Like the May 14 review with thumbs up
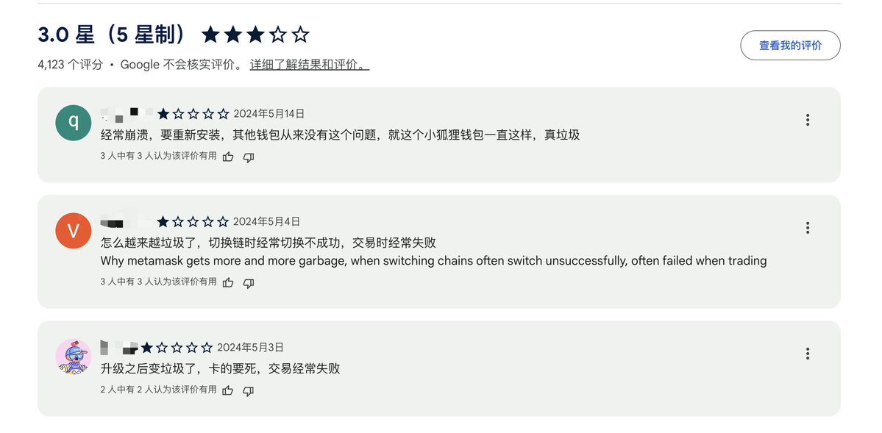The height and width of the screenshot is (433, 882). click(x=228, y=157)
